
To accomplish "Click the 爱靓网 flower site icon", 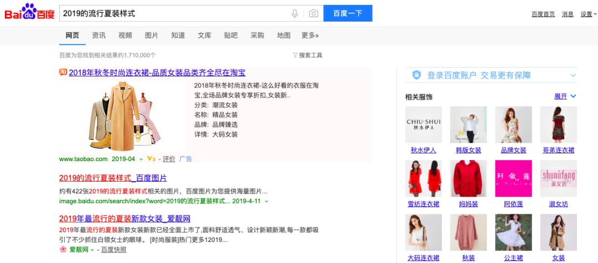I will (x=63, y=249).
